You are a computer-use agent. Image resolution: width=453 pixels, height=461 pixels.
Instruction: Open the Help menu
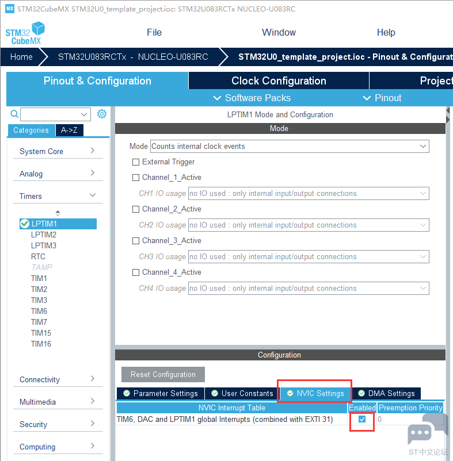(x=386, y=32)
